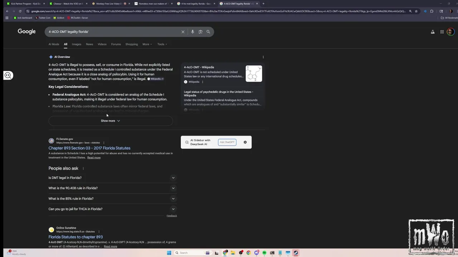Go back with browser back arrow
Screen dimensions: 458x257
[7, 11]
